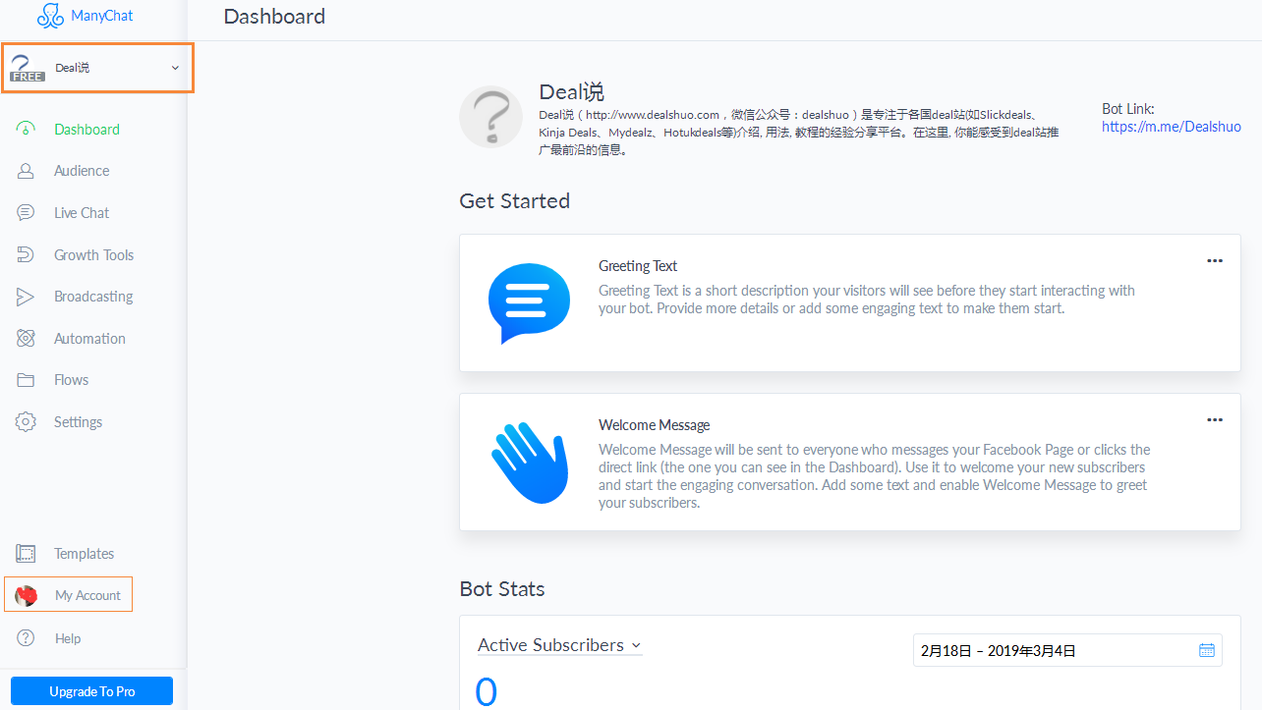Viewport: 1262px width, 710px height.
Task: Click the Settings gear icon
Action: click(27, 422)
